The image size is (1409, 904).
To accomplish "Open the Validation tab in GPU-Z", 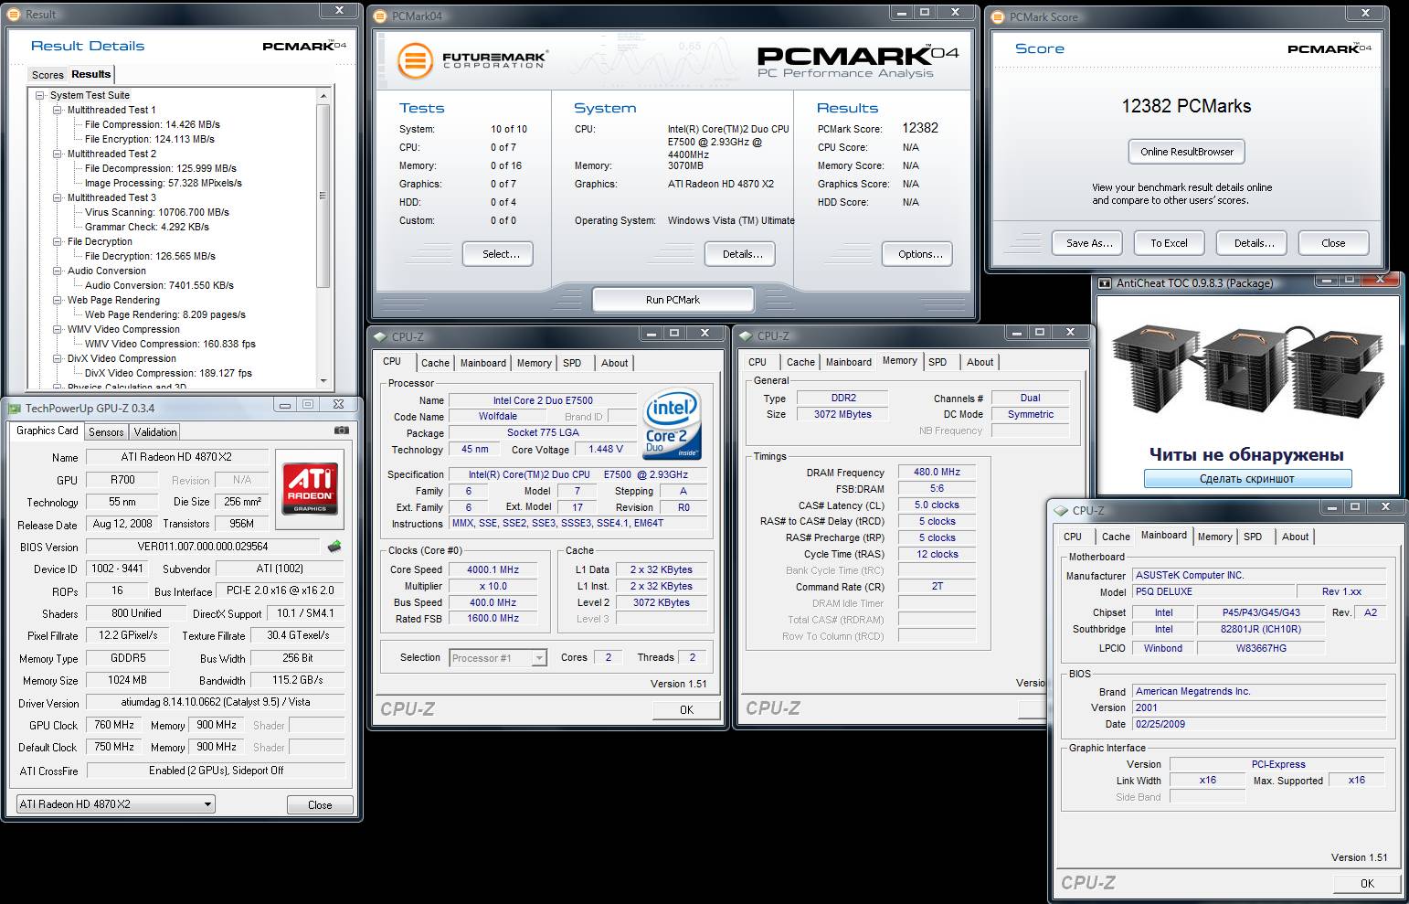I will click(155, 432).
